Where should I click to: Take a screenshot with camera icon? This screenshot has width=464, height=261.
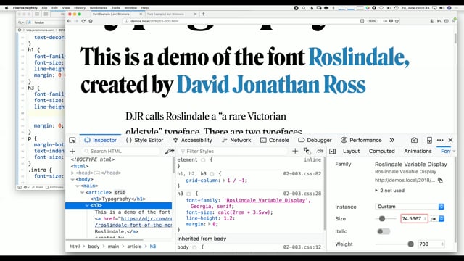click(x=414, y=140)
